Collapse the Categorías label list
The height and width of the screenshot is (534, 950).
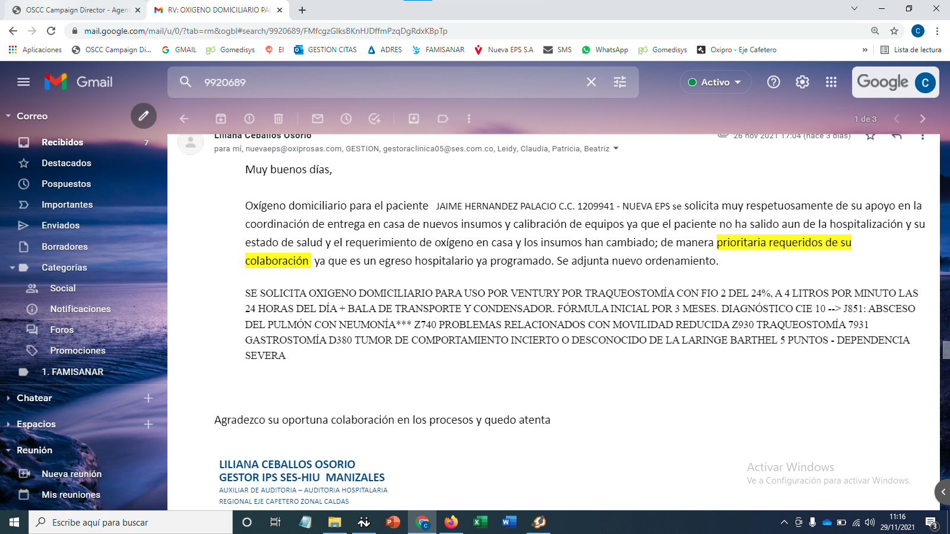click(12, 268)
